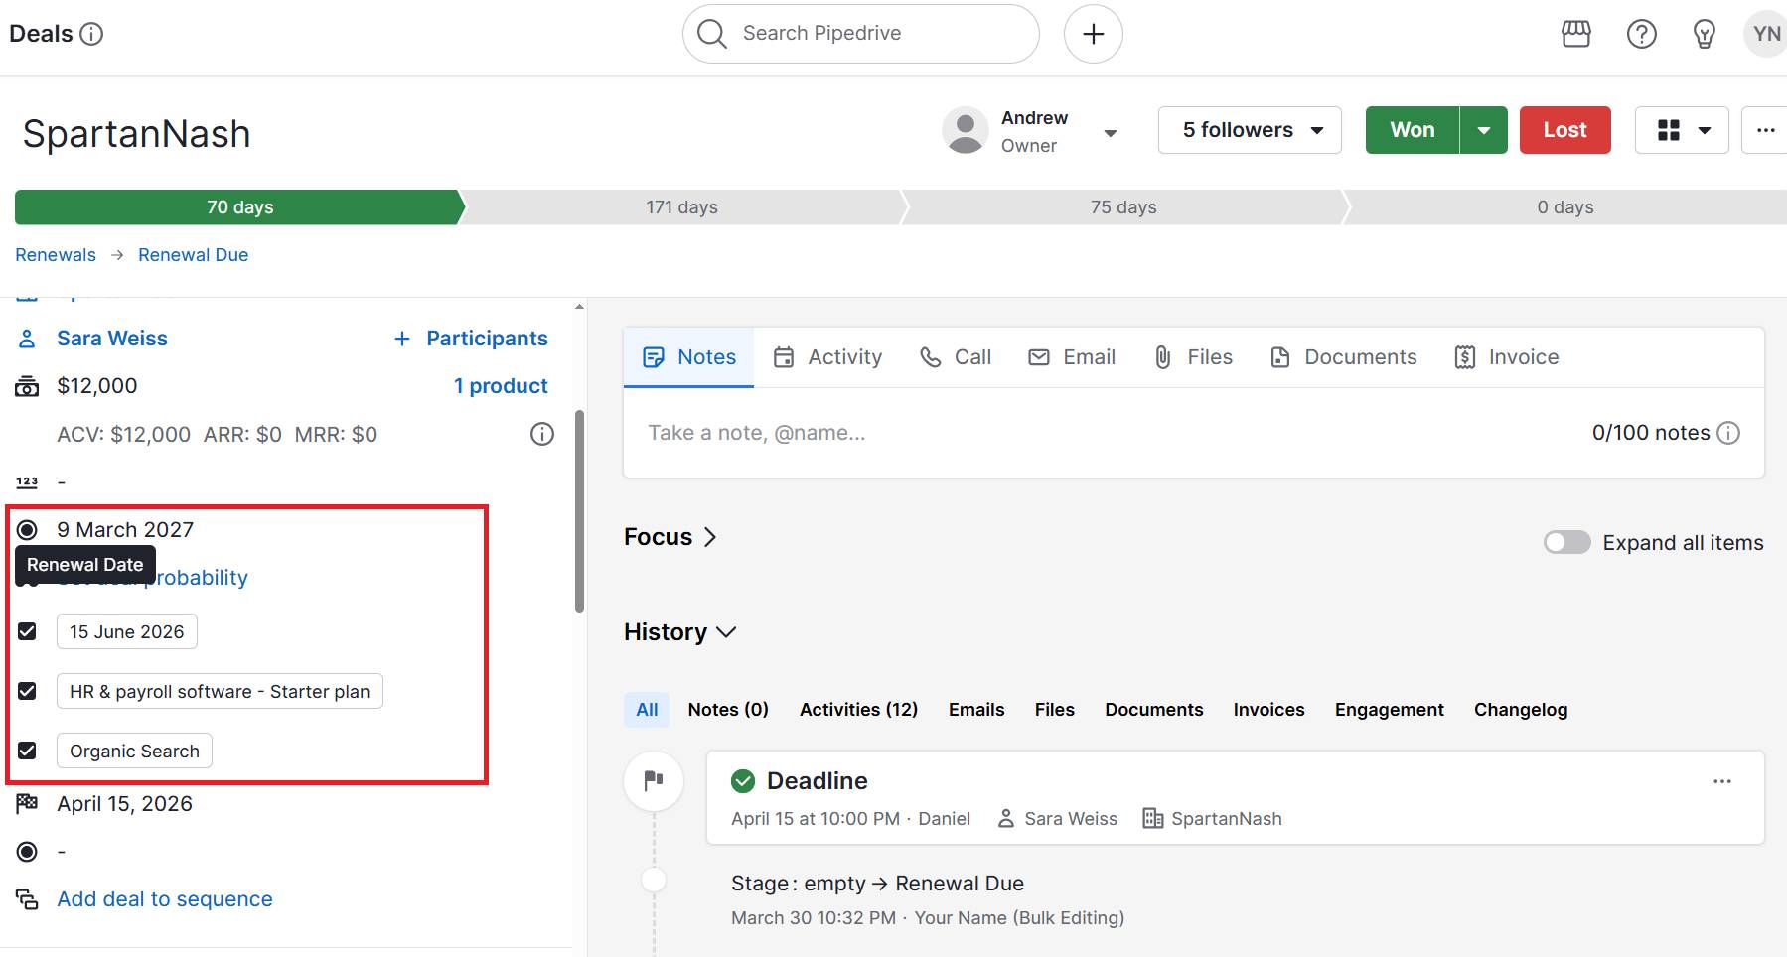Toggle the checkbox beside HR & payroll software

[27, 691]
